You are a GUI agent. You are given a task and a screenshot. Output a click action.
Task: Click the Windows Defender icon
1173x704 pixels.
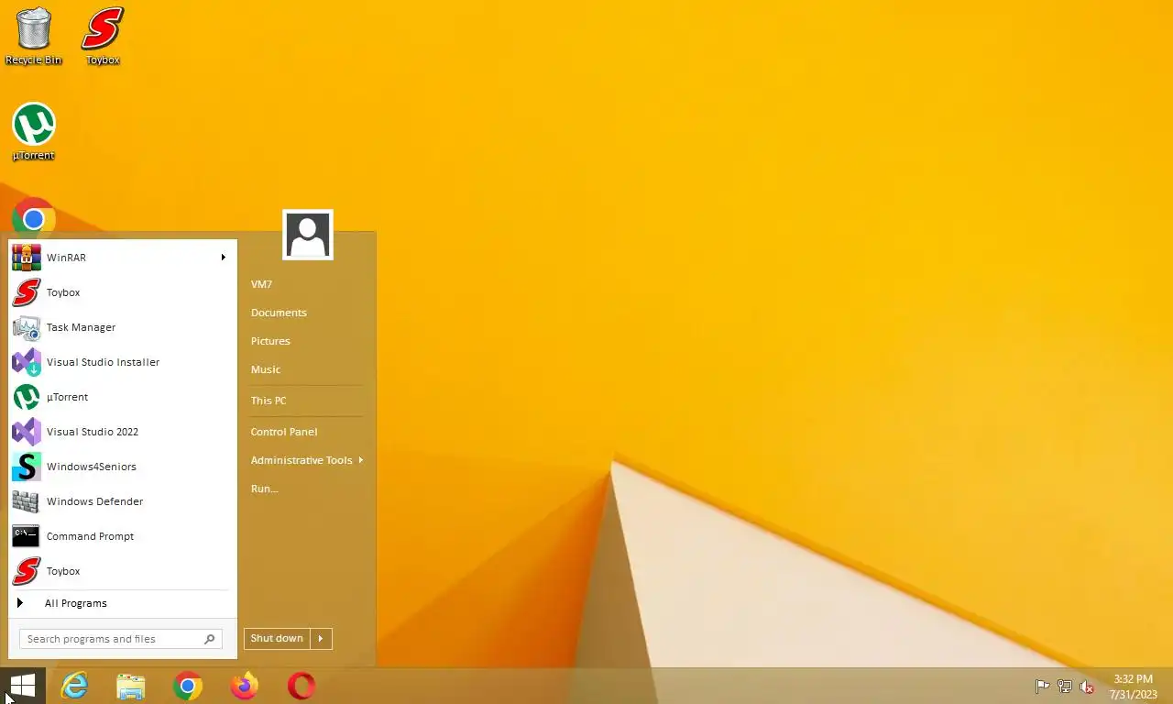point(26,501)
